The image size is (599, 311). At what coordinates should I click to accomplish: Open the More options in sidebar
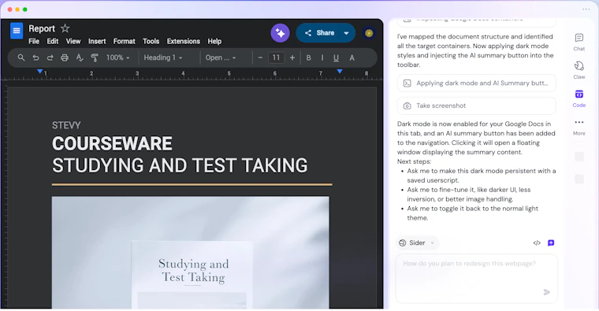tap(579, 127)
